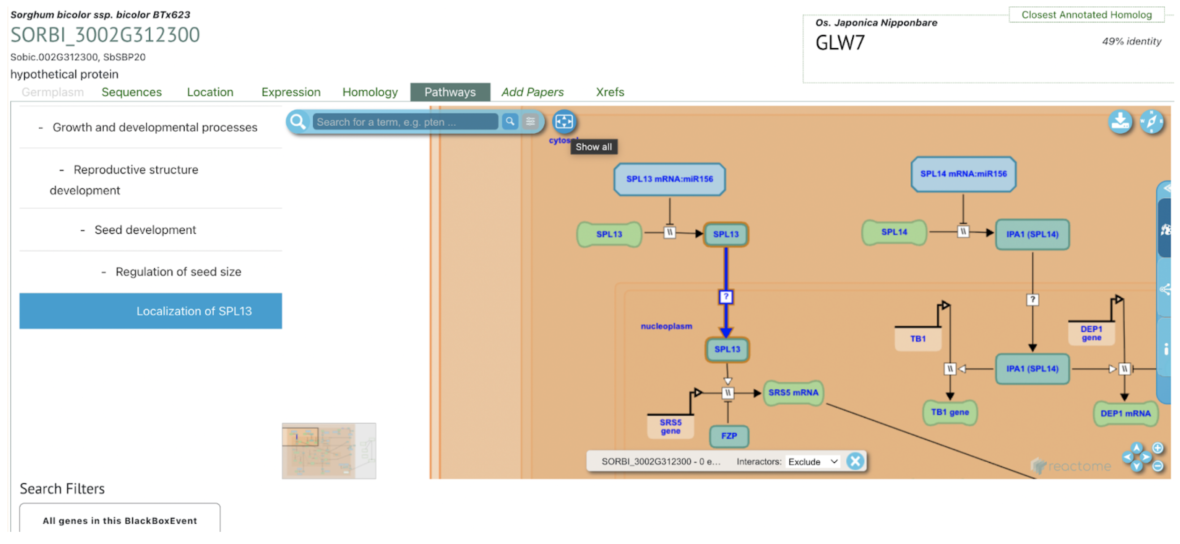Image resolution: width=1180 pixels, height=544 pixels.
Task: Open the Xrefs tab
Action: coord(610,92)
